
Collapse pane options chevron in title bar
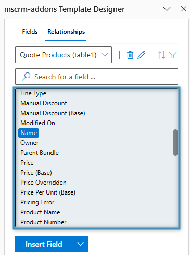click(167, 9)
